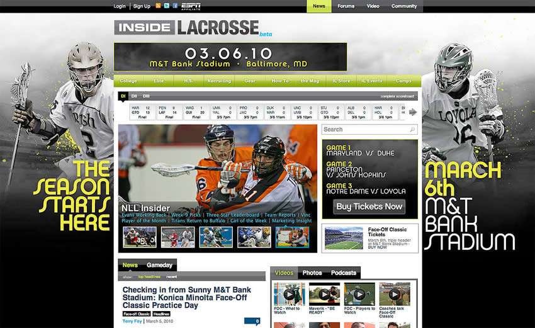
Task: Open the Face-Off Classic Tickets promo
Action: pyautogui.click(x=370, y=239)
